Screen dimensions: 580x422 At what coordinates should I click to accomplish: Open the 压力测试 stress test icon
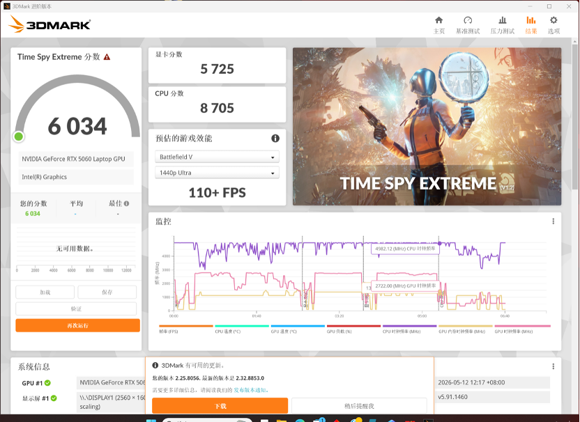click(x=503, y=25)
